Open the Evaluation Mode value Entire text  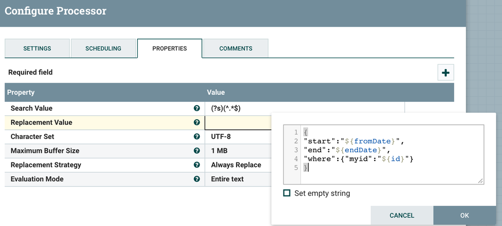pyautogui.click(x=228, y=179)
